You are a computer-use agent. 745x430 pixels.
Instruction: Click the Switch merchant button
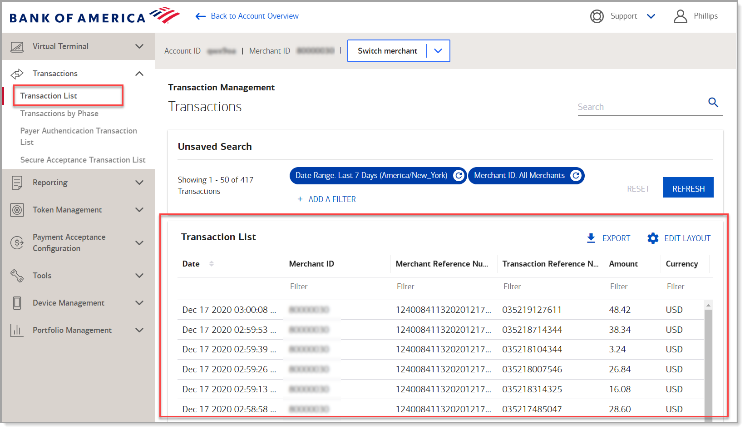coord(399,51)
